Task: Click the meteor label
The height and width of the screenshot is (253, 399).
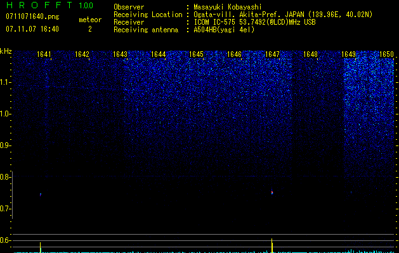Action: (90, 20)
